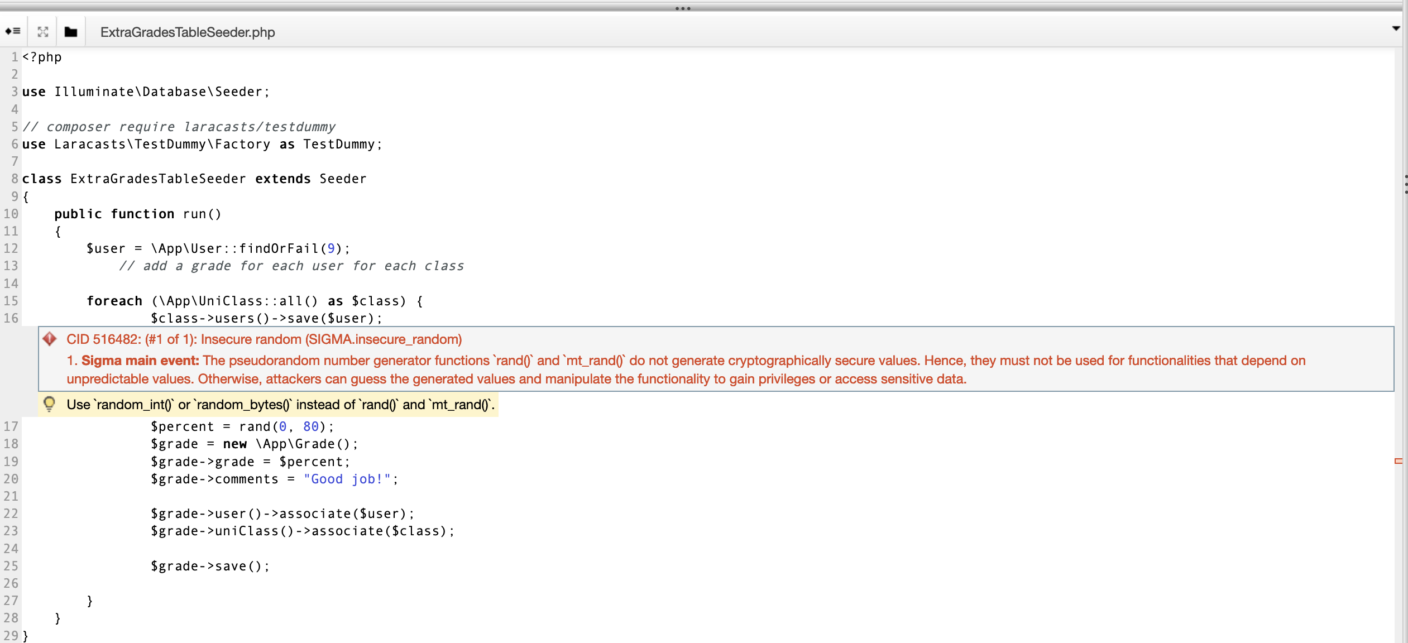Click the use Laracasts TestDummy Factory line

pos(202,144)
